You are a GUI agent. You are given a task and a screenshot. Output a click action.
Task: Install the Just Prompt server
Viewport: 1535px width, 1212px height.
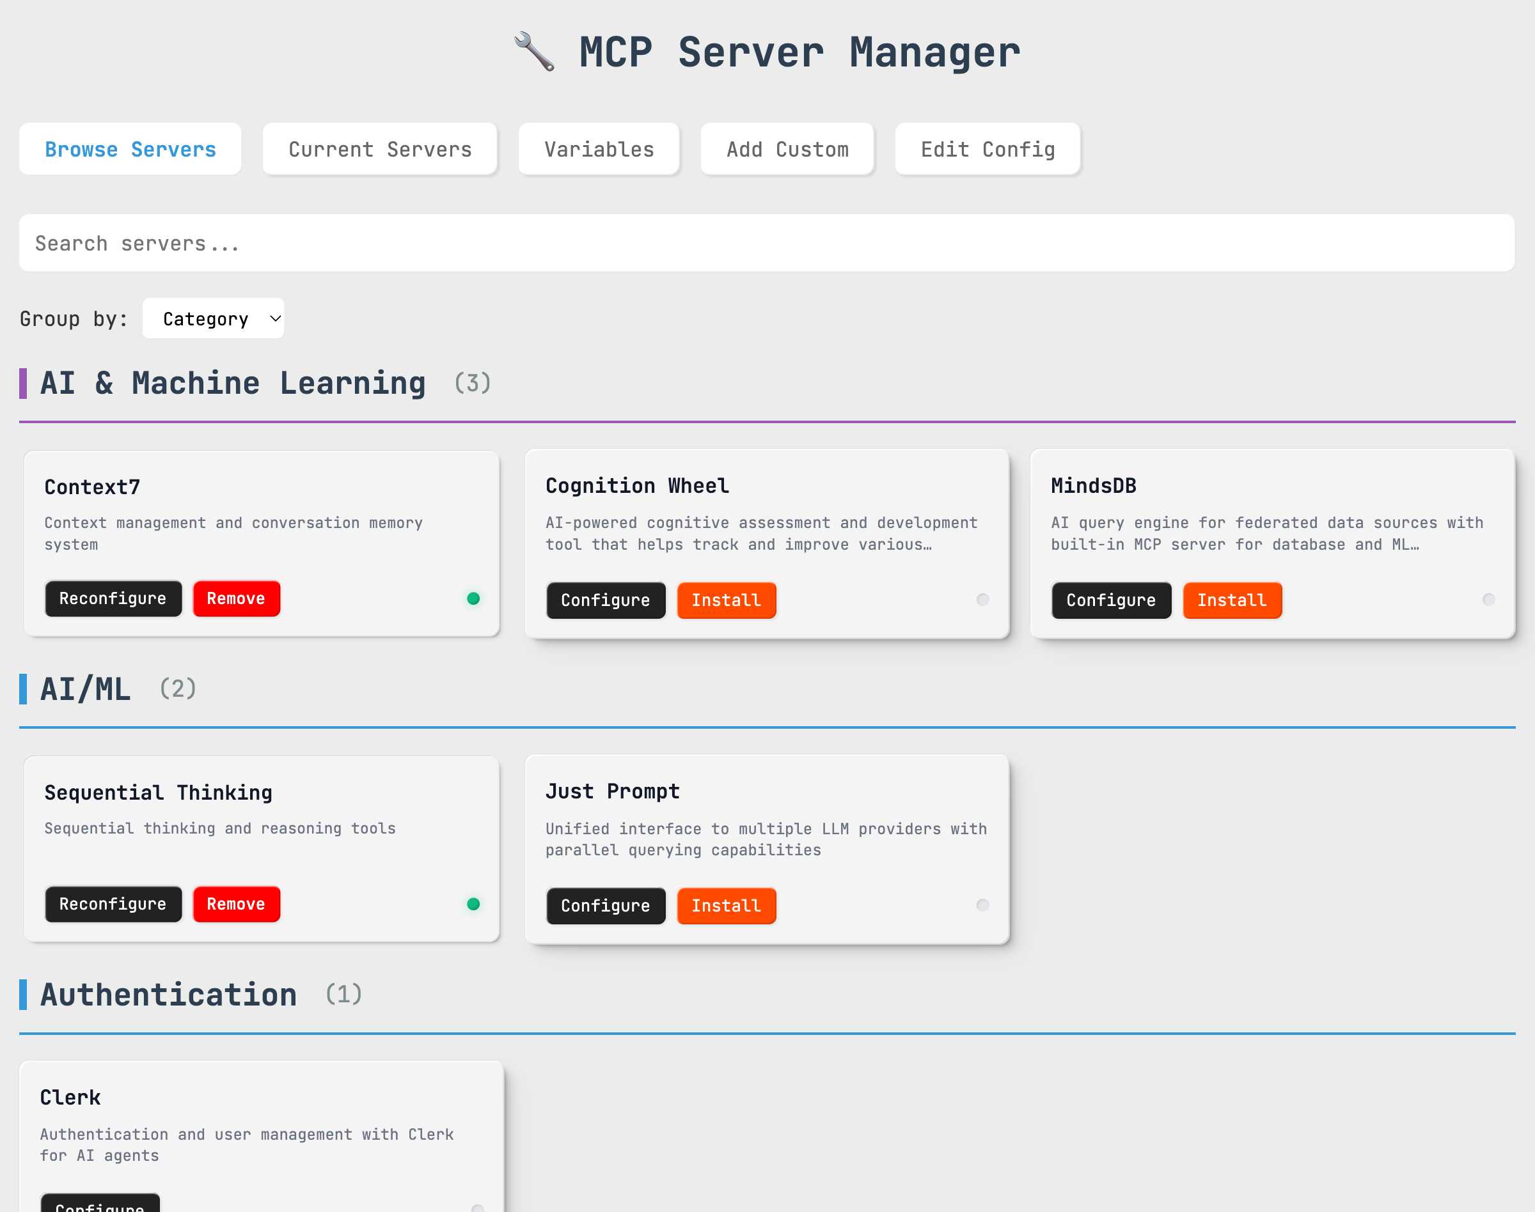point(726,905)
